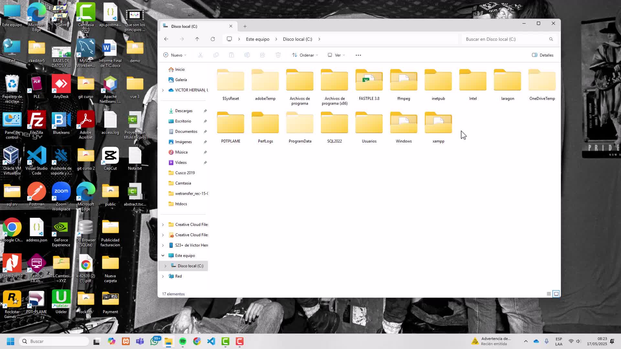Click the Delete trash icon in toolbar
The height and width of the screenshot is (349, 621).
278,55
